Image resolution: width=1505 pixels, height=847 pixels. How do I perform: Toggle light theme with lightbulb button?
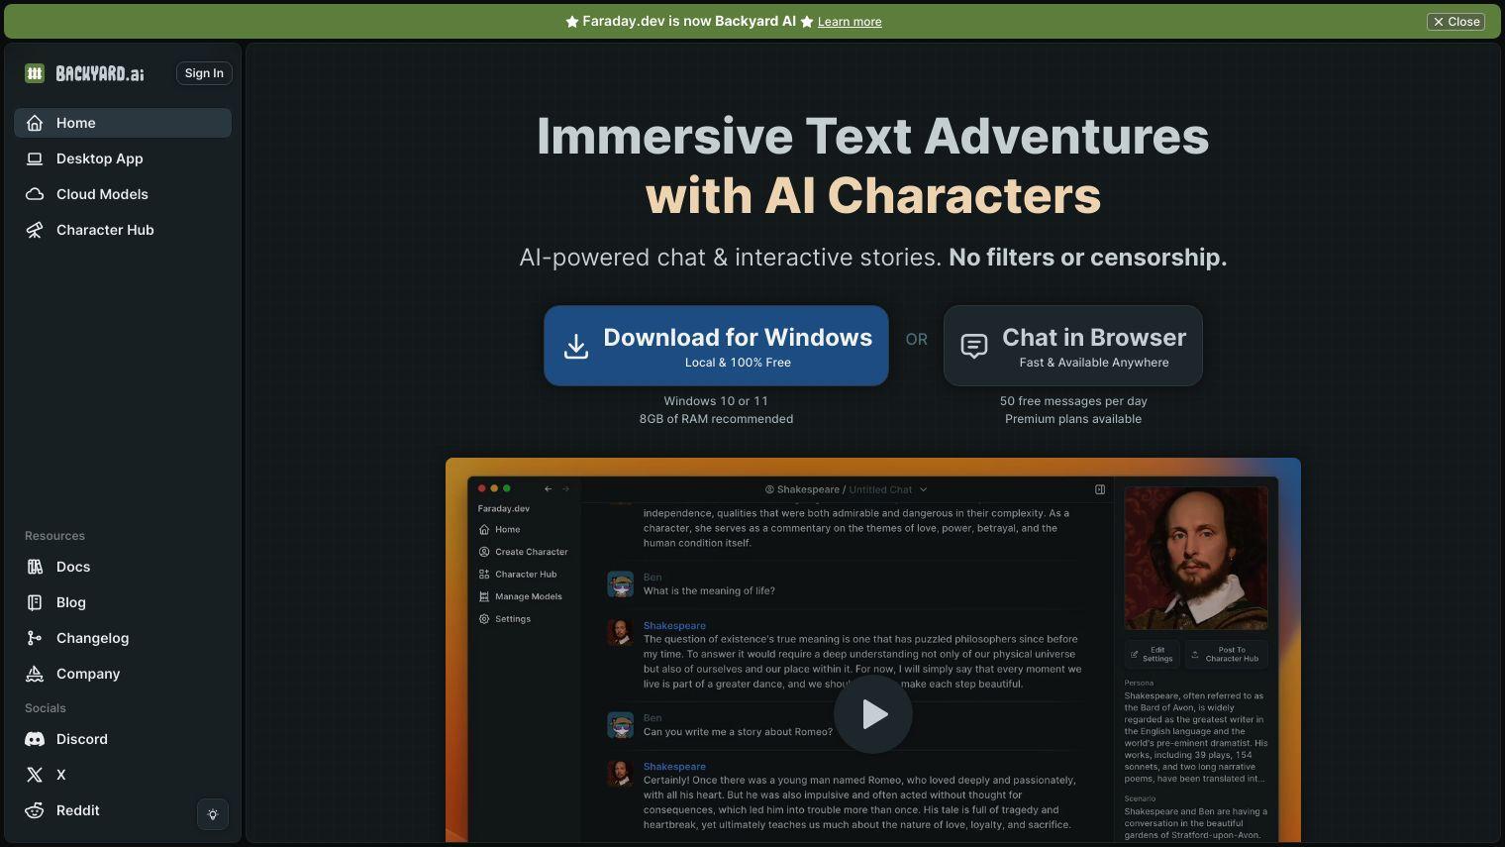213,814
